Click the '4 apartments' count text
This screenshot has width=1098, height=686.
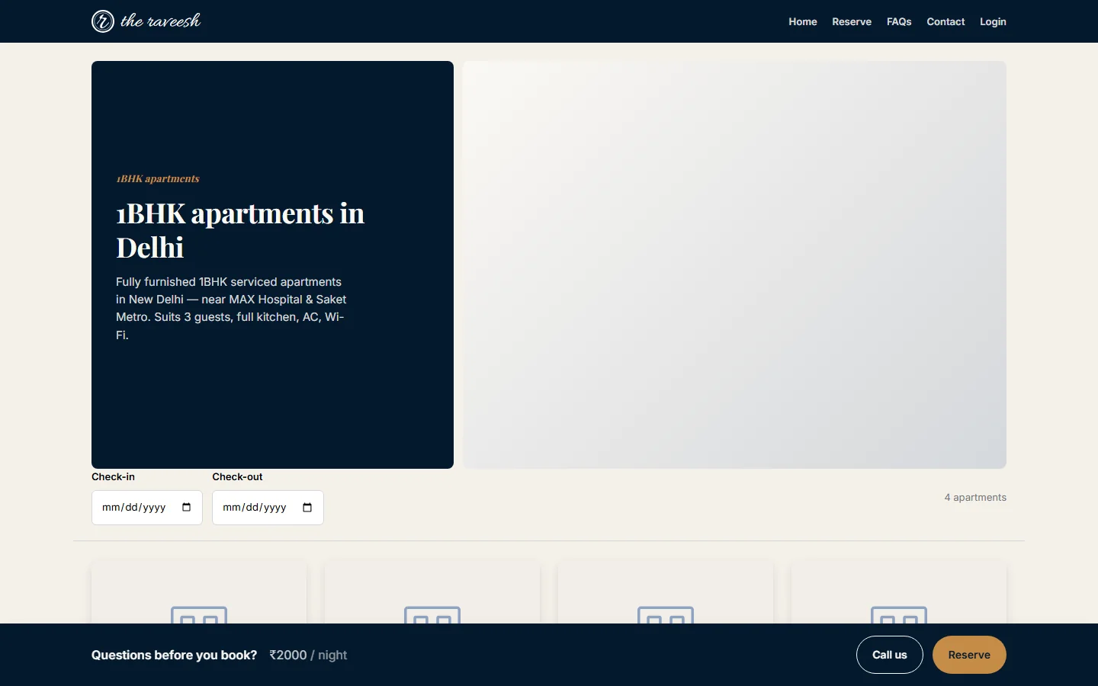tap(975, 497)
